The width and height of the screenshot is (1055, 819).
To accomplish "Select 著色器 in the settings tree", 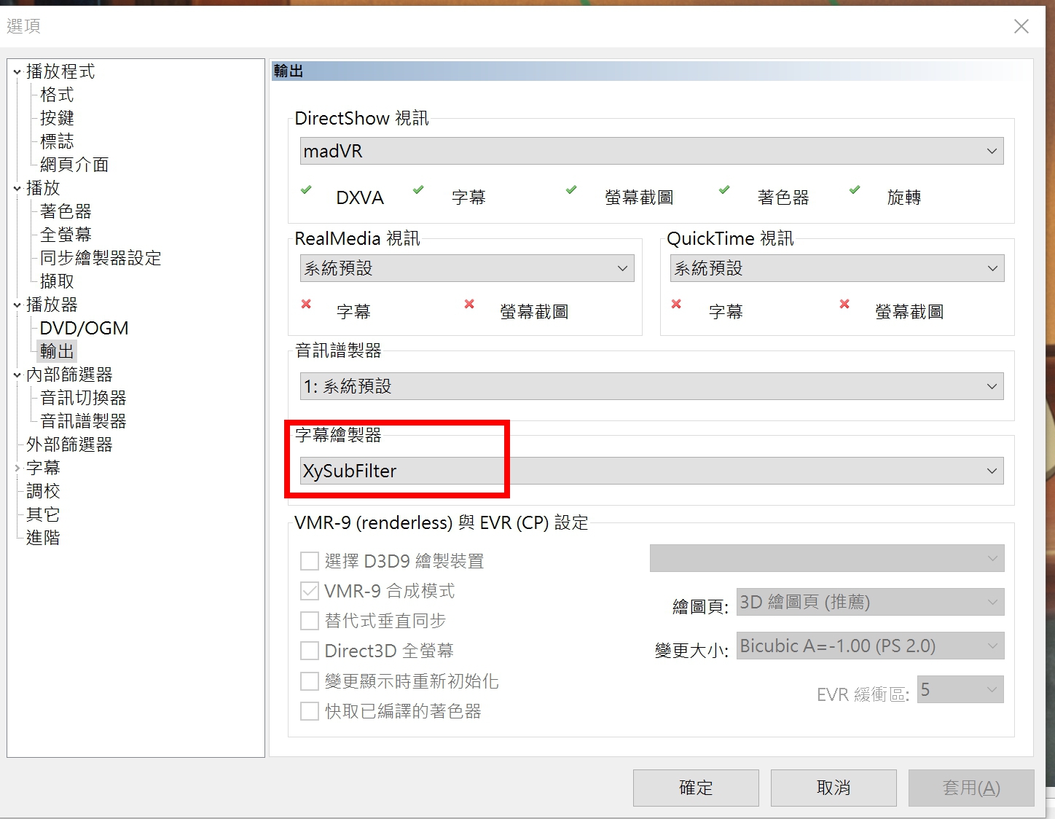I will pos(66,211).
